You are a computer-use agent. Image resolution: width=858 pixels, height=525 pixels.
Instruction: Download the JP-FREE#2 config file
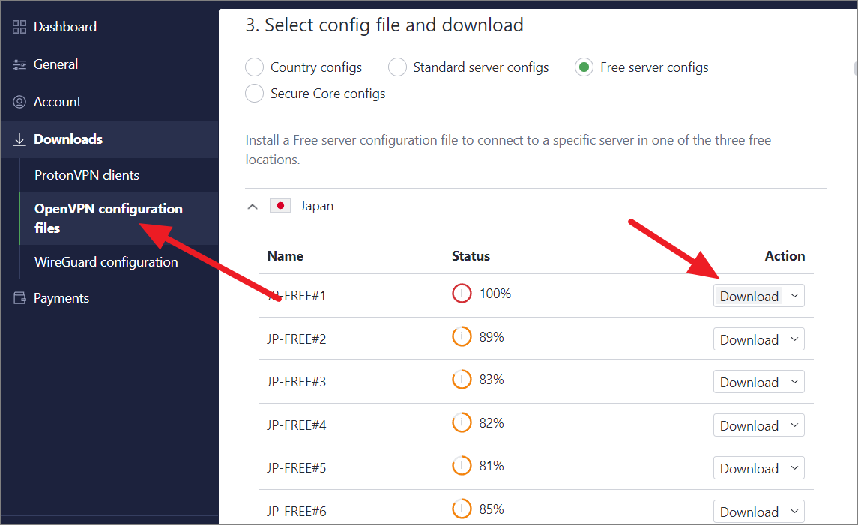click(x=749, y=339)
